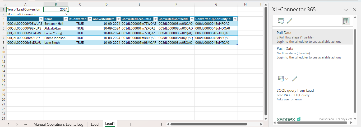Switch to the Lead sheet tab

(95, 124)
